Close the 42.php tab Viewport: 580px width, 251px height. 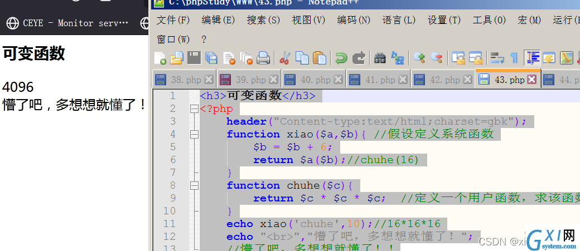pos(467,80)
